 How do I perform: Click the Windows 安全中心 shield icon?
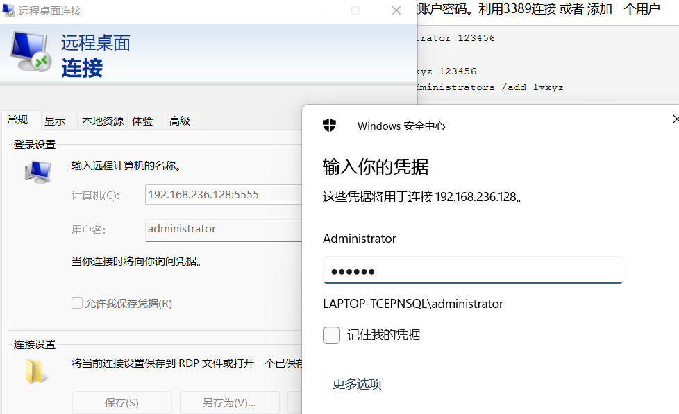[x=330, y=126]
